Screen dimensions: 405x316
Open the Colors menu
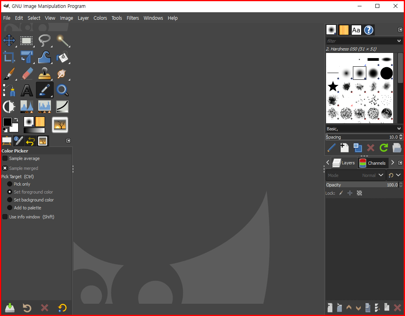click(x=100, y=18)
